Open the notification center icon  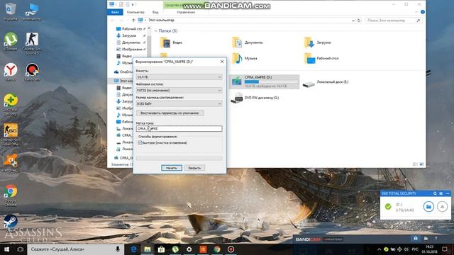pyautogui.click(x=445, y=249)
